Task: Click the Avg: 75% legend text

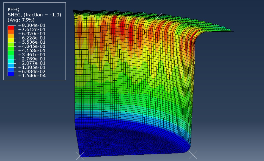Action: (x=21, y=20)
